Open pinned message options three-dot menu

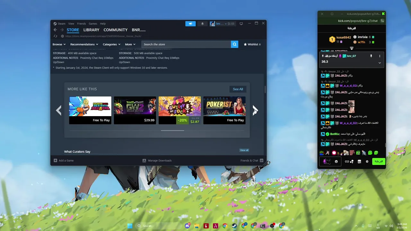[x=380, y=56]
